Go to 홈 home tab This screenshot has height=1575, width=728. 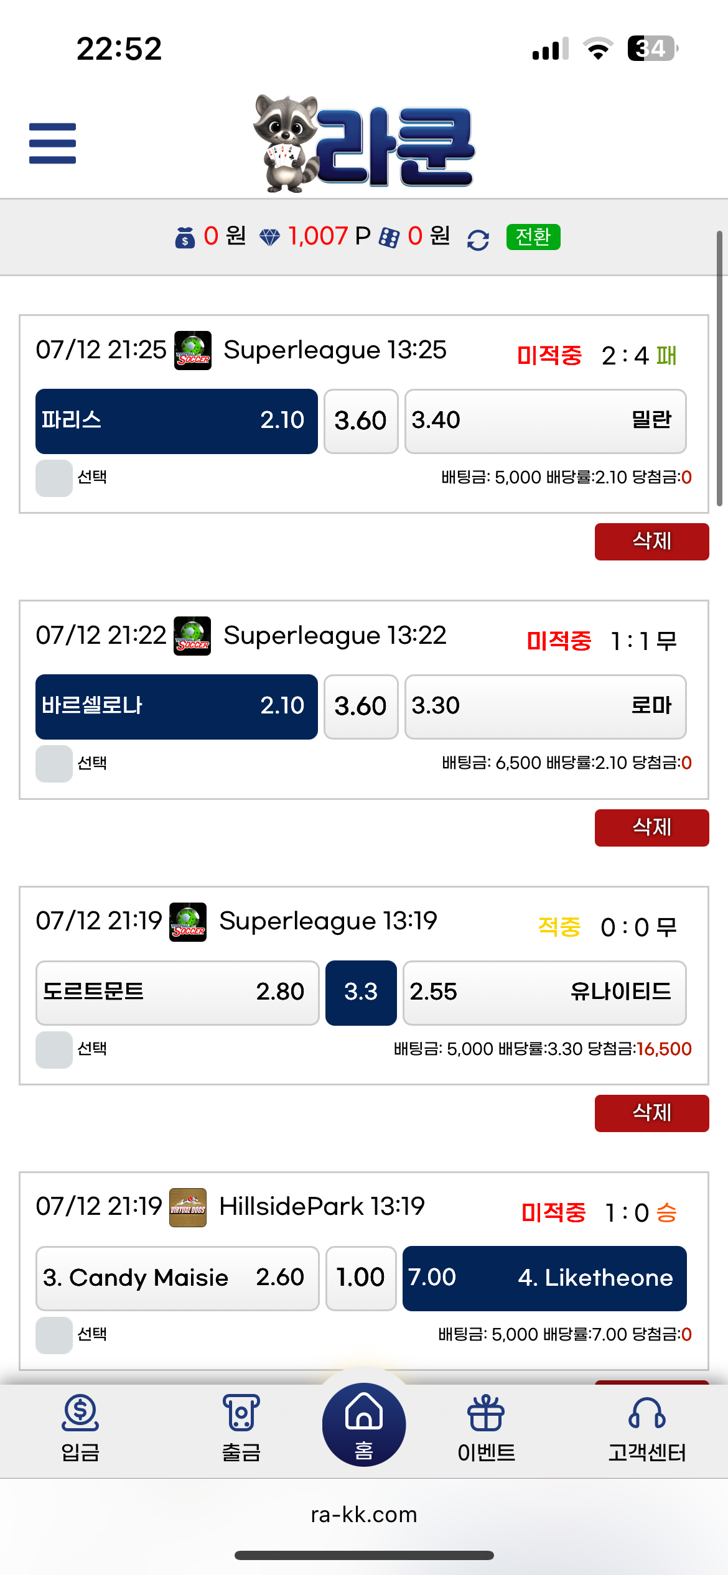tap(364, 1424)
